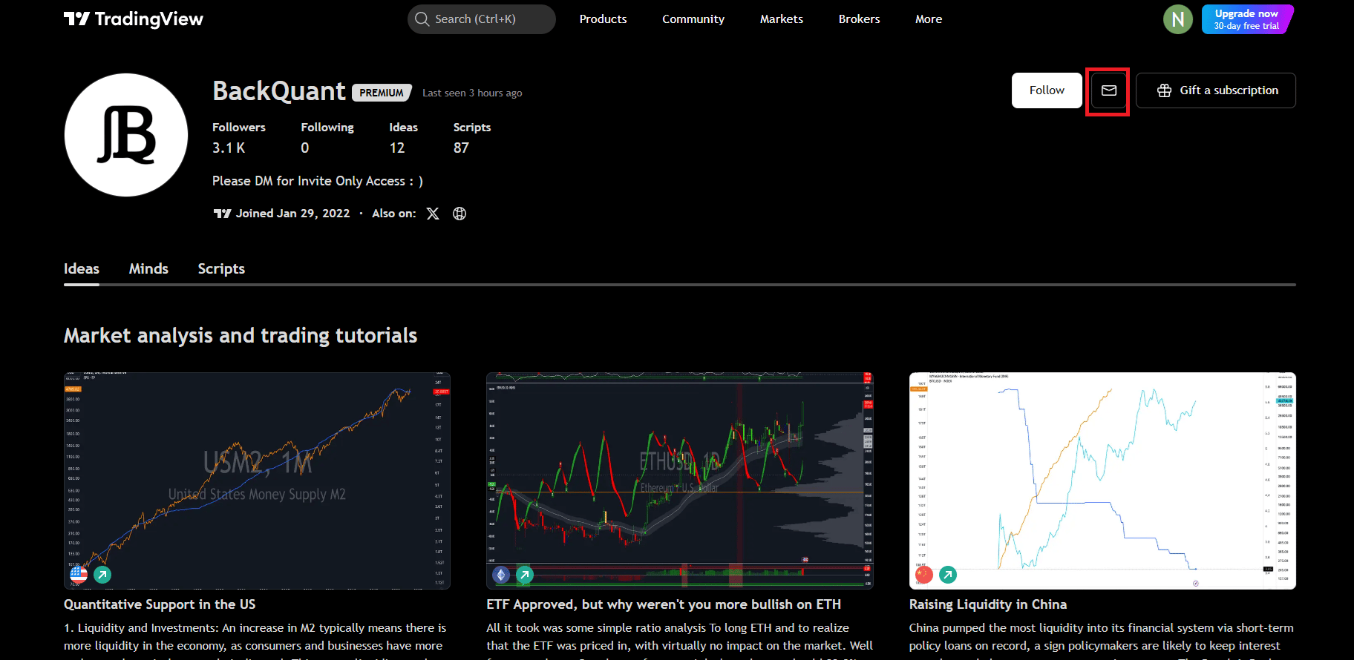Open the Community menu
Screen dimensions: 1354x660
coord(693,19)
